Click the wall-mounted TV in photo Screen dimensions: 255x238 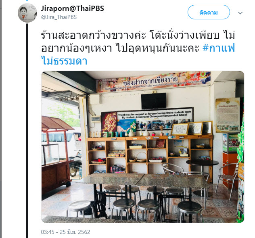click(154, 101)
